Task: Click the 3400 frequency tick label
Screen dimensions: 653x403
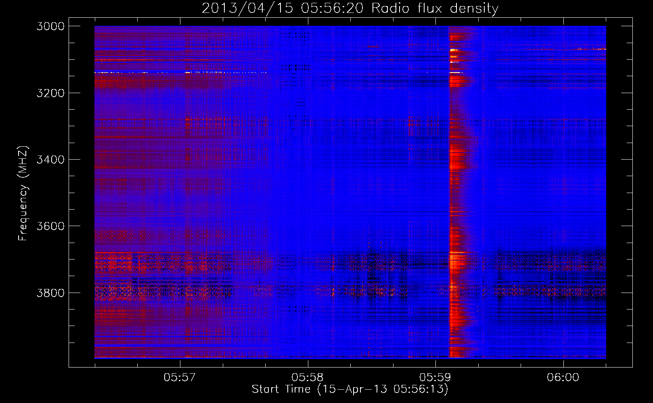Action: 50,160
